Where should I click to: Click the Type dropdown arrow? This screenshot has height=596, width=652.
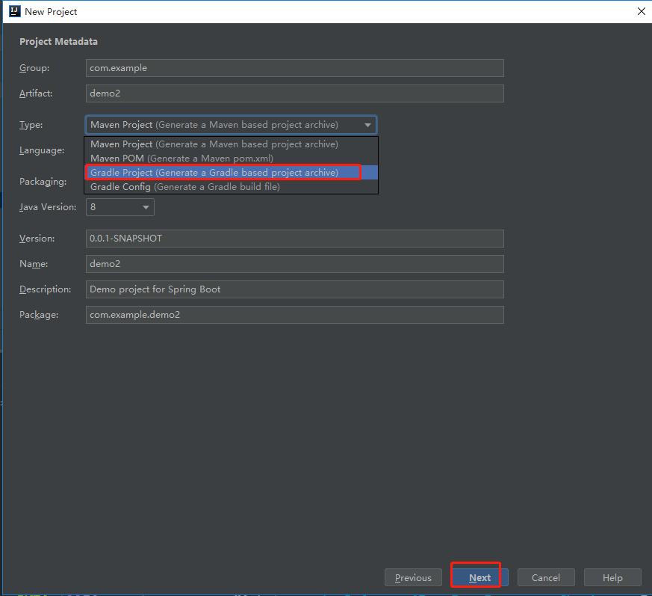[367, 125]
